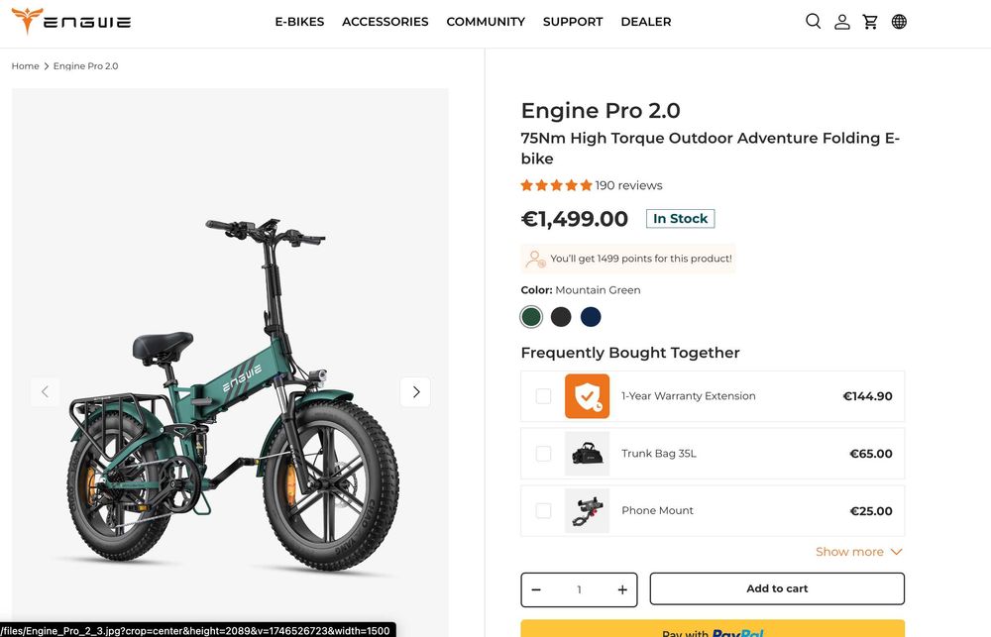Image resolution: width=991 pixels, height=637 pixels.
Task: Open the globe language selector
Action: 899,22
